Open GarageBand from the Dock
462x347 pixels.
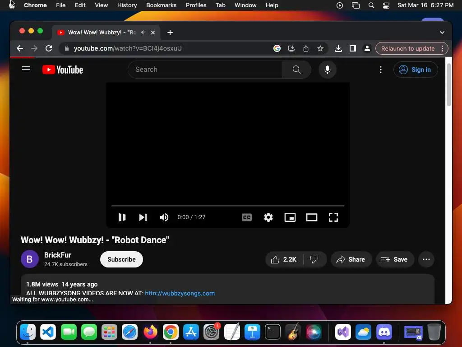tap(293, 332)
